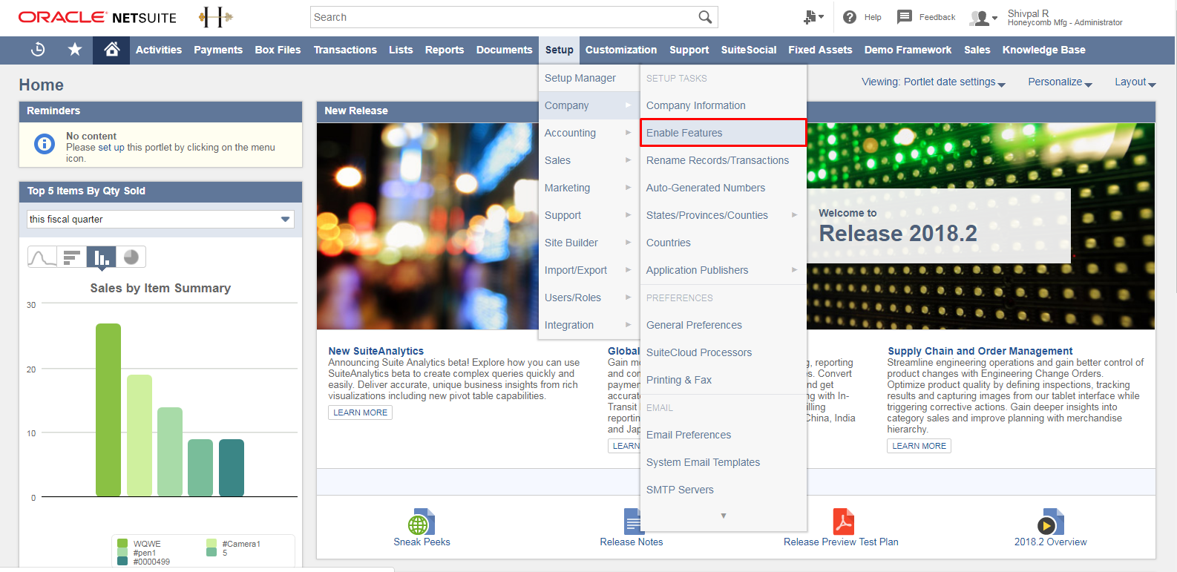Image resolution: width=1177 pixels, height=572 pixels.
Task: Open the New SuiteAnalytics heading link
Action: click(x=376, y=351)
